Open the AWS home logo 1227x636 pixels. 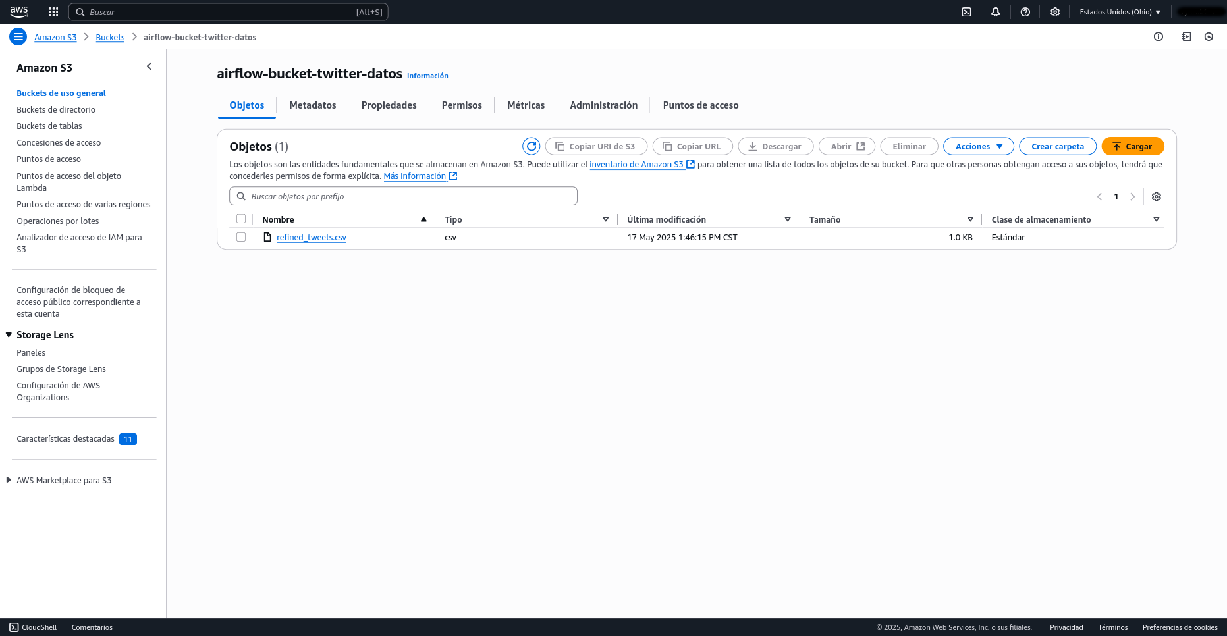coord(19,11)
